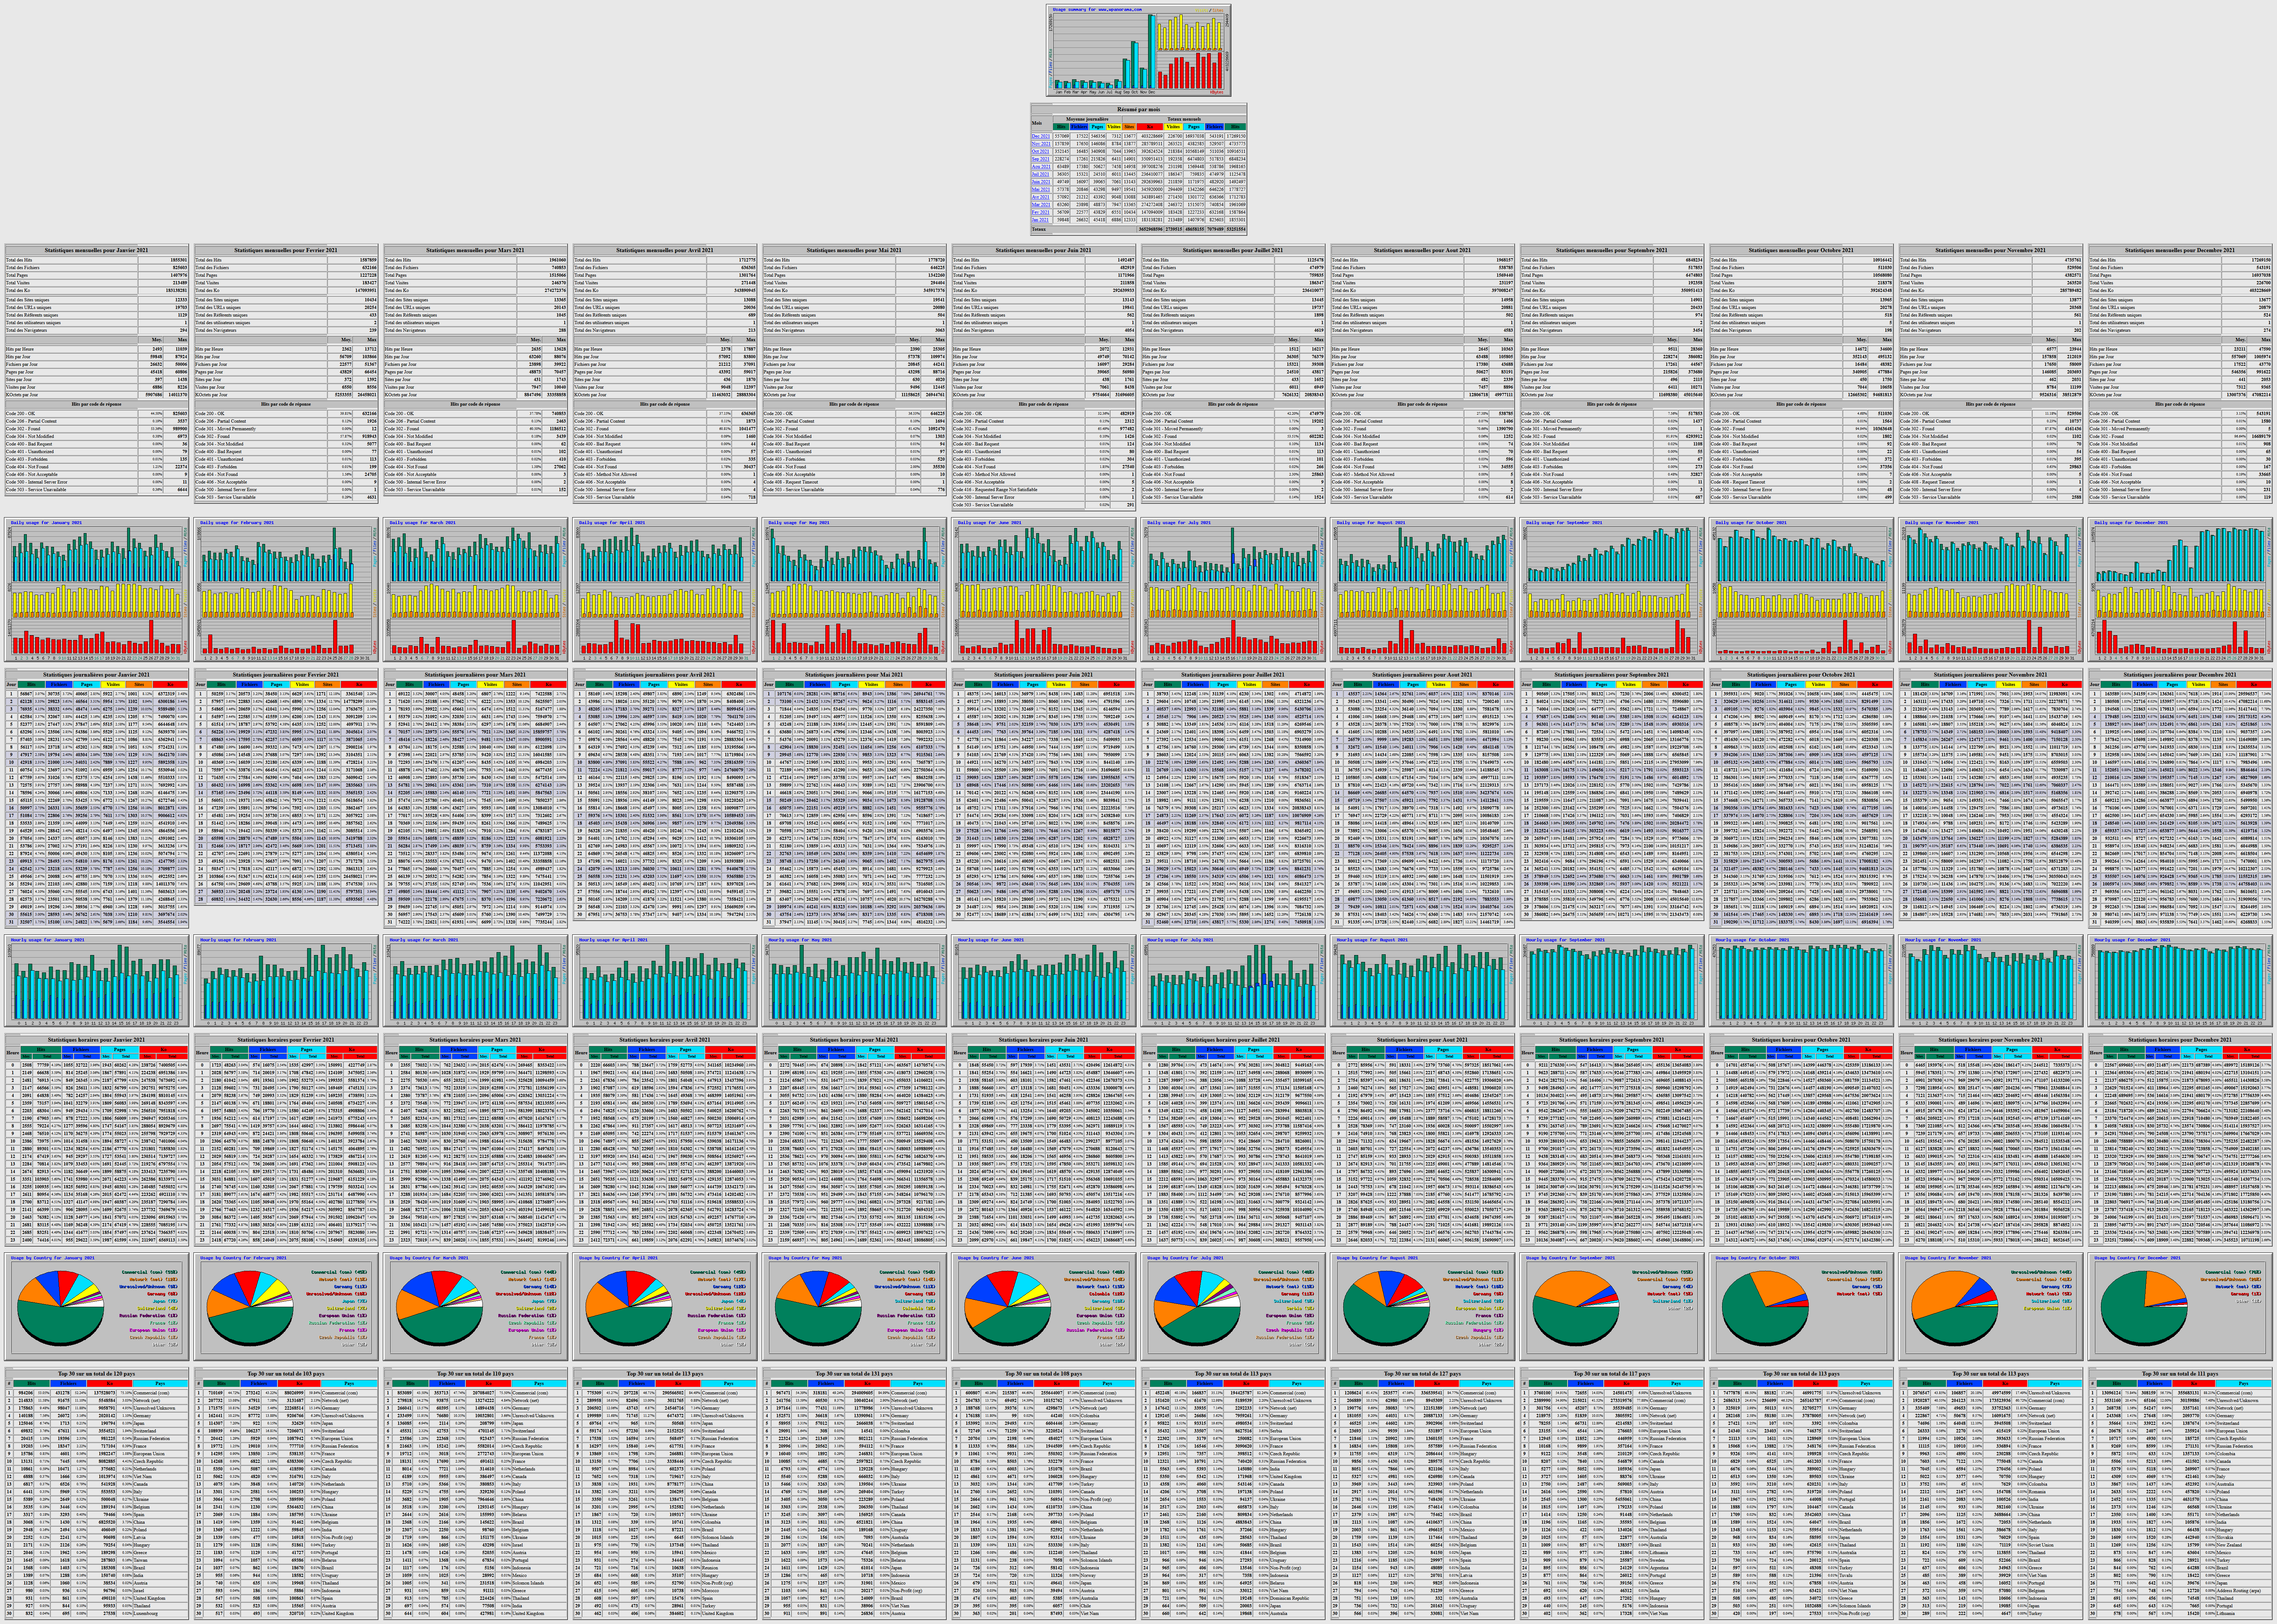2277x1624 pixels.
Task: Click the 'Moyenne journalière' column group header
Action: pyautogui.click(x=1087, y=119)
